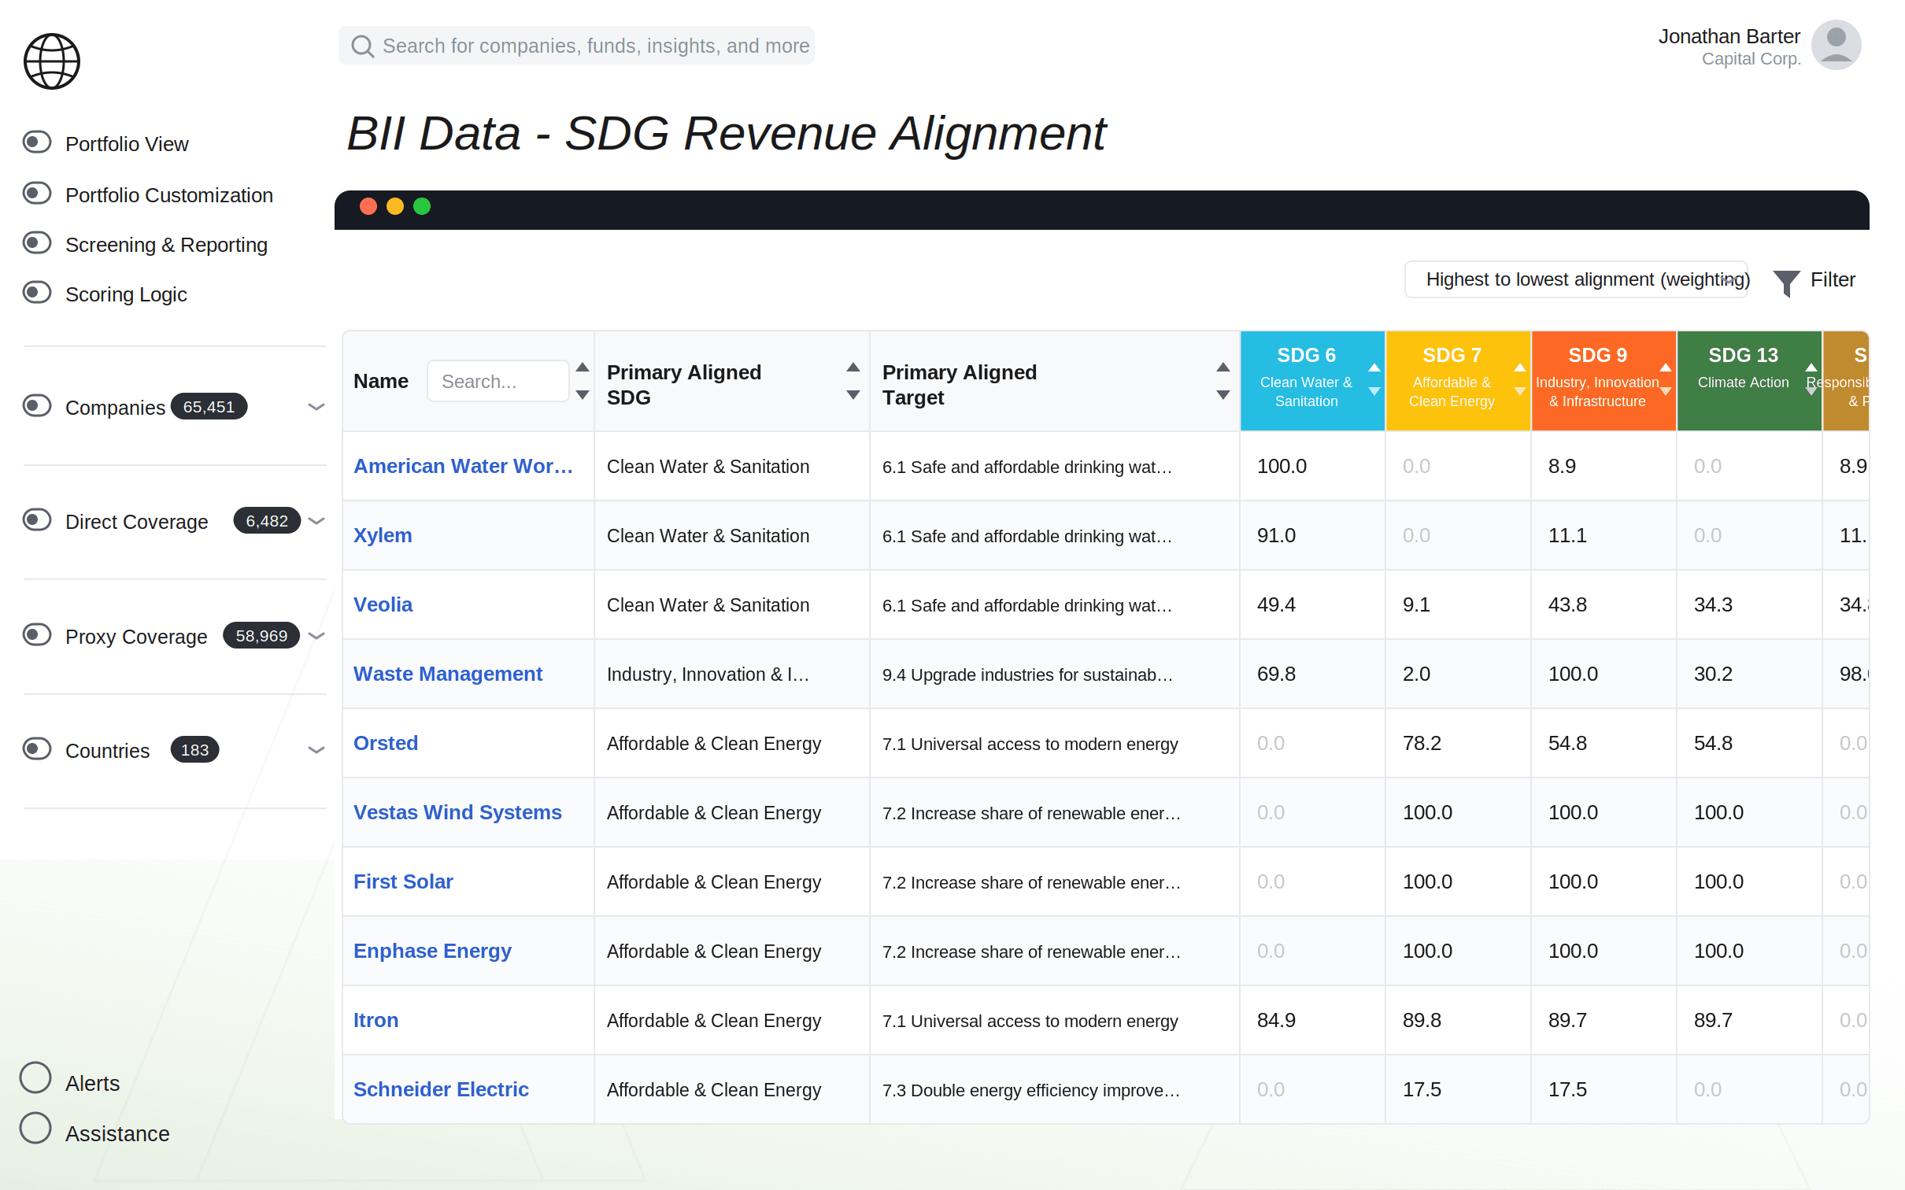Sort SDG 13 column descending
Image resolution: width=1905 pixels, height=1190 pixels.
click(1811, 391)
